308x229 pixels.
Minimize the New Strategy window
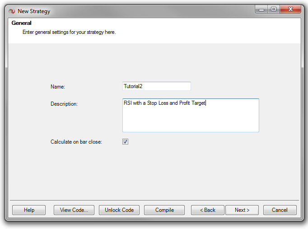(261, 9)
